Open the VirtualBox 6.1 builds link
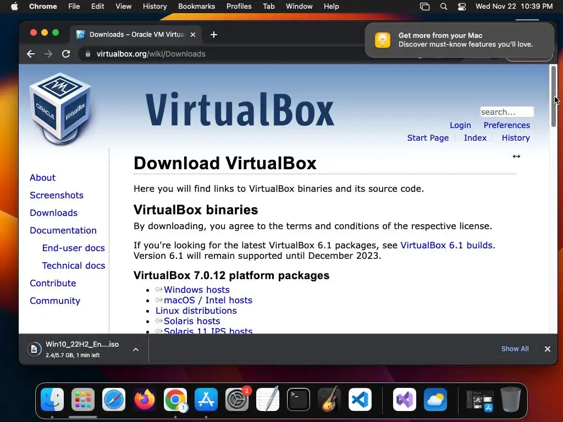Screen dimensions: 563x422 (446, 245)
